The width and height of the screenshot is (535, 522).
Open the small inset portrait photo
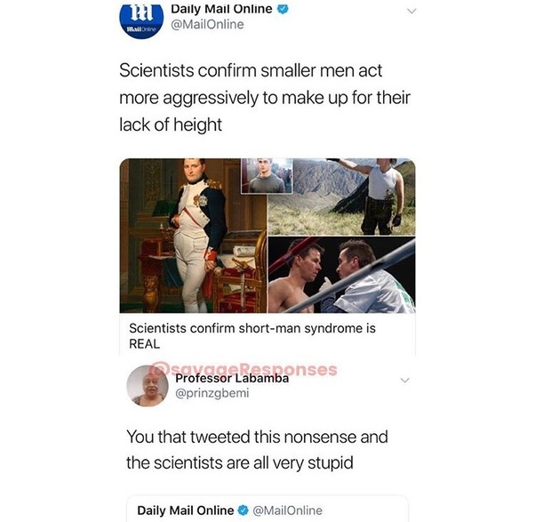pyautogui.click(x=267, y=176)
